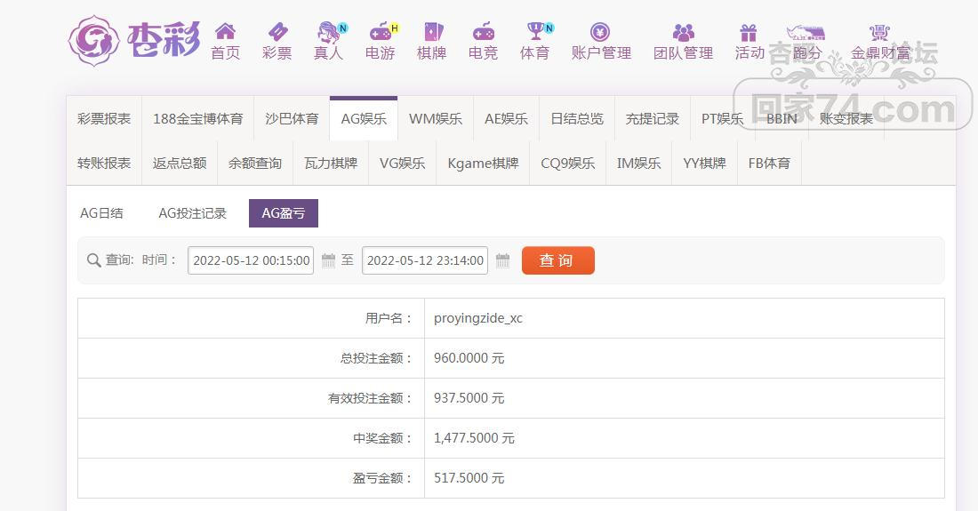The width and height of the screenshot is (978, 511).
Task: Open the 余额查询 tab
Action: tap(255, 164)
